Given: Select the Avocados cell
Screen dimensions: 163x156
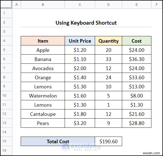Looking at the screenshot, I should pos(43,68).
